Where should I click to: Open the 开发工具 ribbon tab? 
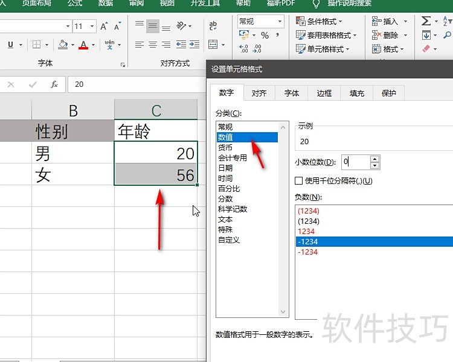click(205, 4)
